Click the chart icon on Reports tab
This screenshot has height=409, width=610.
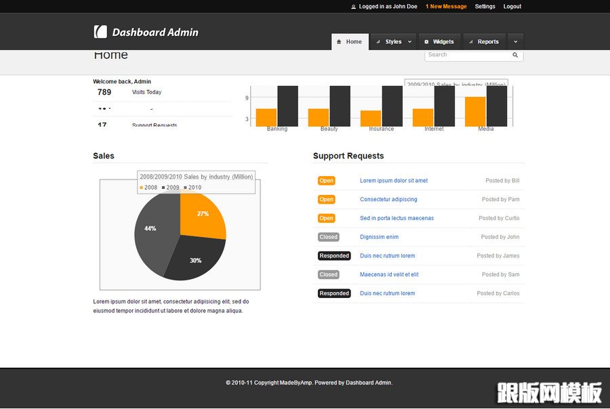click(471, 42)
